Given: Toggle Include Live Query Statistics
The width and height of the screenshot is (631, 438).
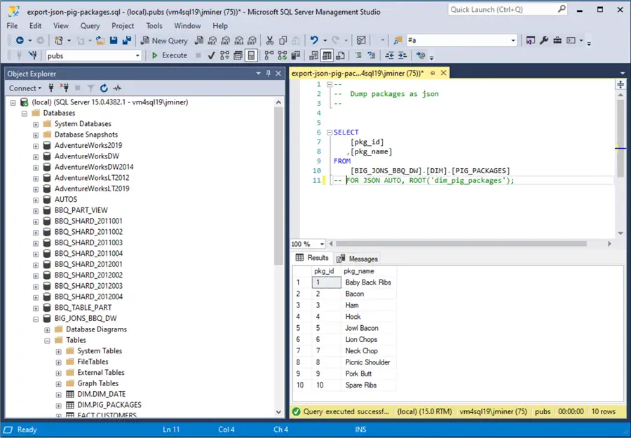Looking at the screenshot, I should pyautogui.click(x=283, y=55).
